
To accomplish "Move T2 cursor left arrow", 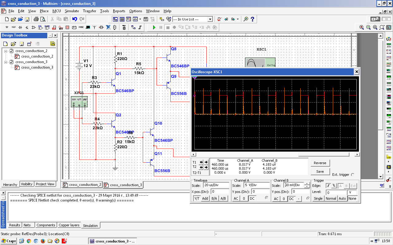I will point(201,167).
